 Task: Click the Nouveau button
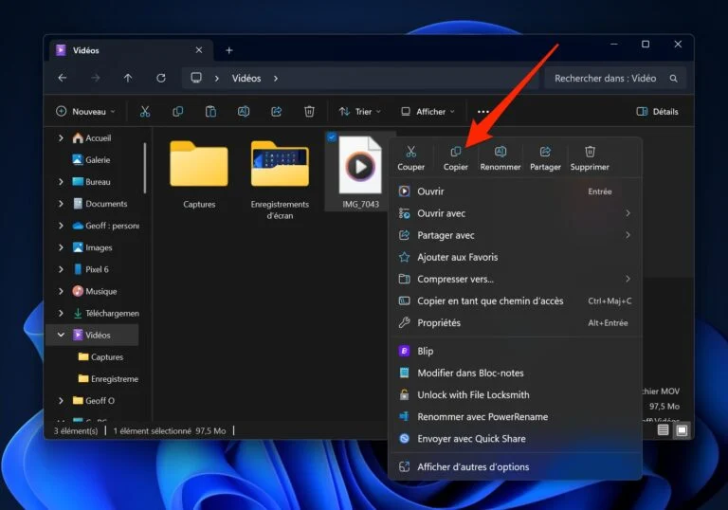(85, 112)
